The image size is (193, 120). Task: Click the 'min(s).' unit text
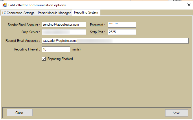pos(77,49)
